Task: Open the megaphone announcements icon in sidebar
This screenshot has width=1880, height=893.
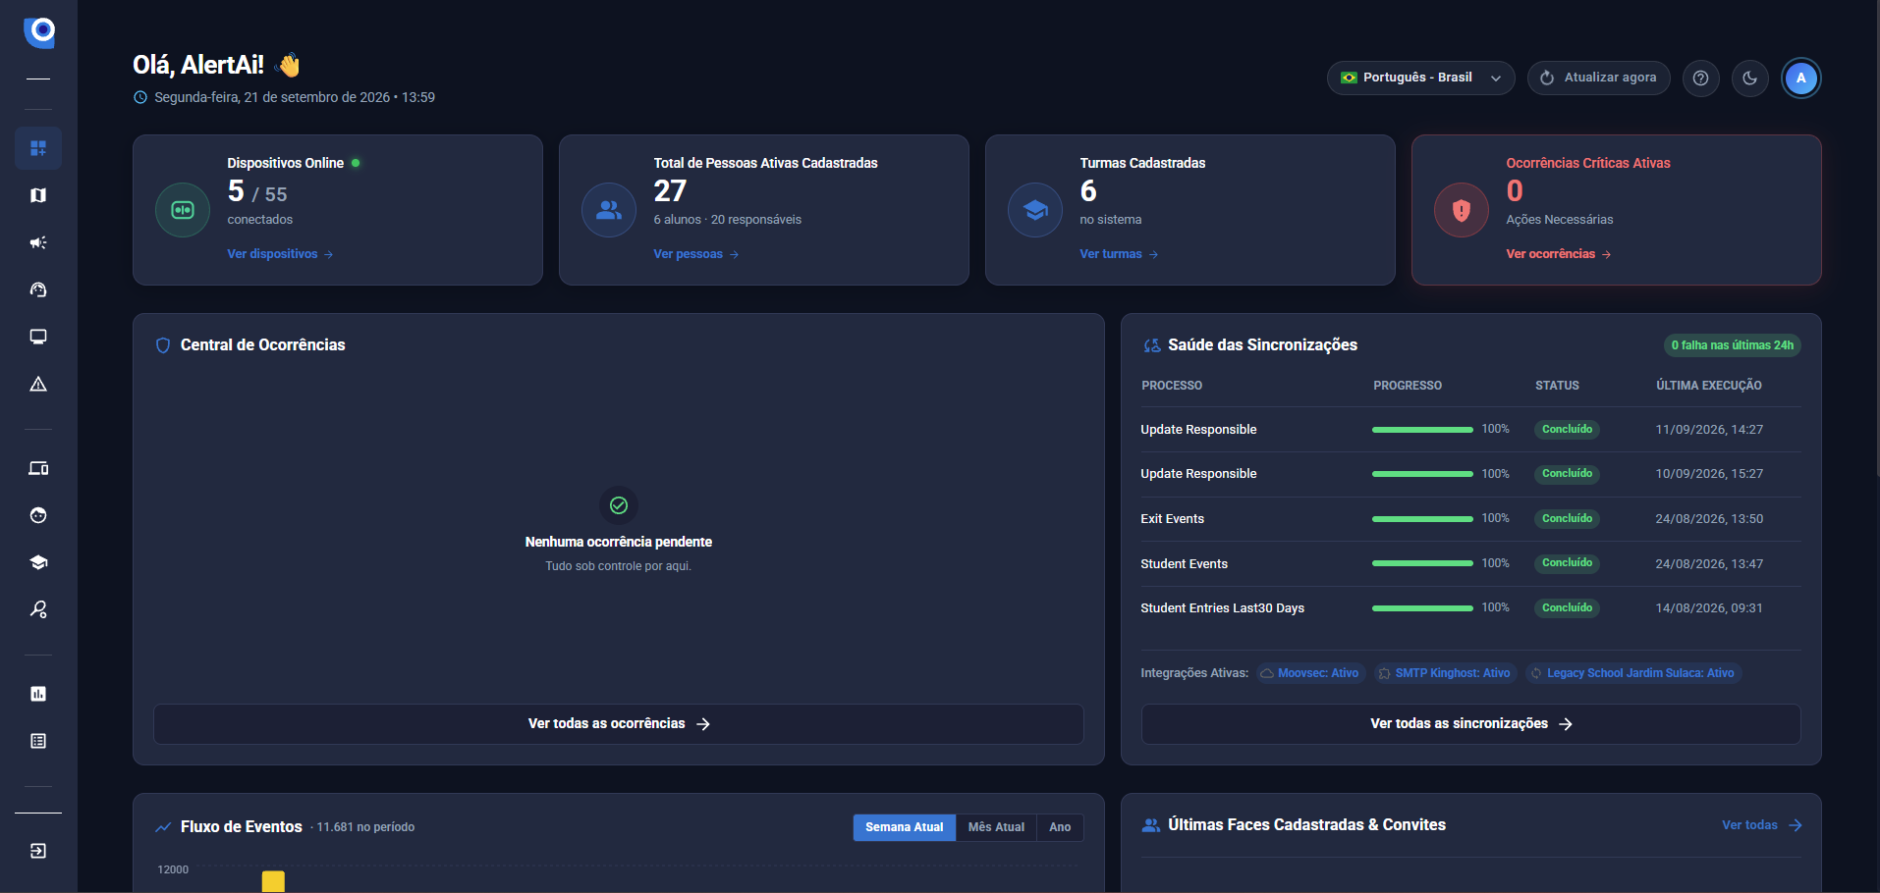Action: [38, 242]
